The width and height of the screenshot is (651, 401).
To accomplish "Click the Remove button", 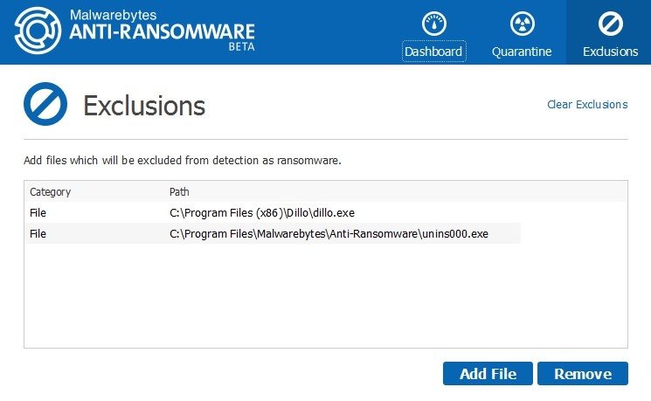I will [x=583, y=374].
